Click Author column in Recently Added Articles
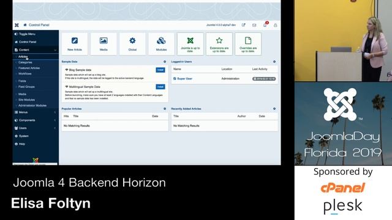 click(x=241, y=116)
